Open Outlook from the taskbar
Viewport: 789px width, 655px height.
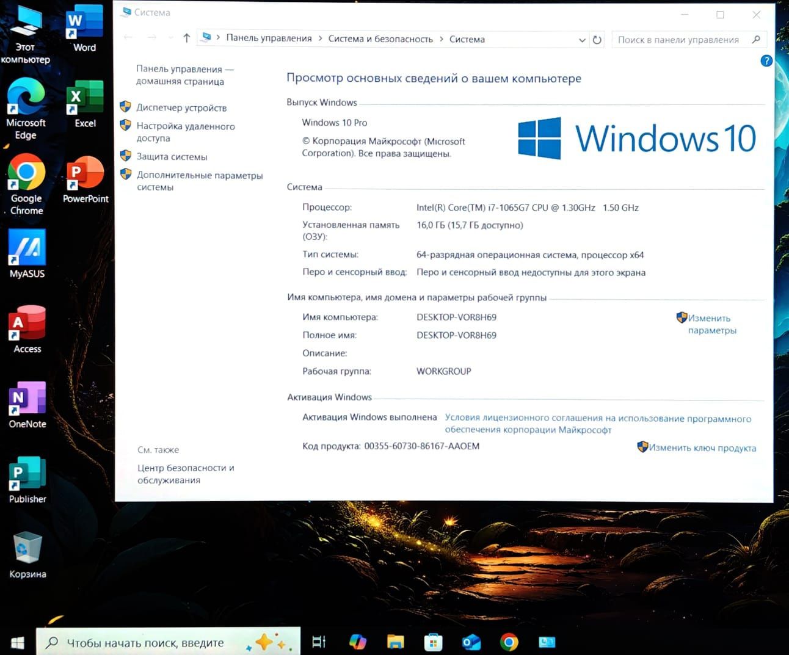[471, 642]
